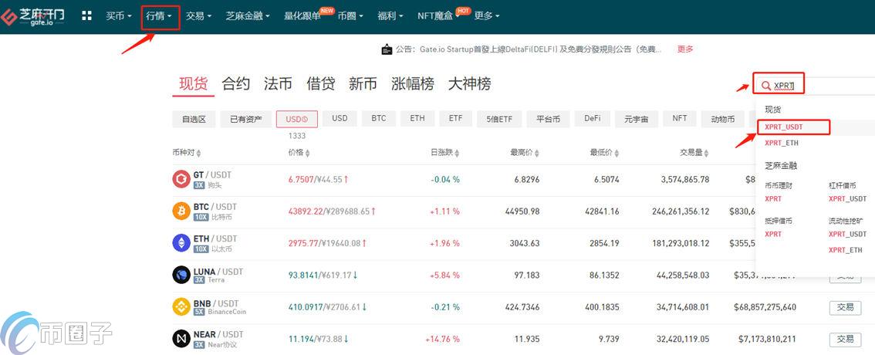This screenshot has height=355, width=875.
Task: Select the NFT filter
Action: pyautogui.click(x=679, y=118)
